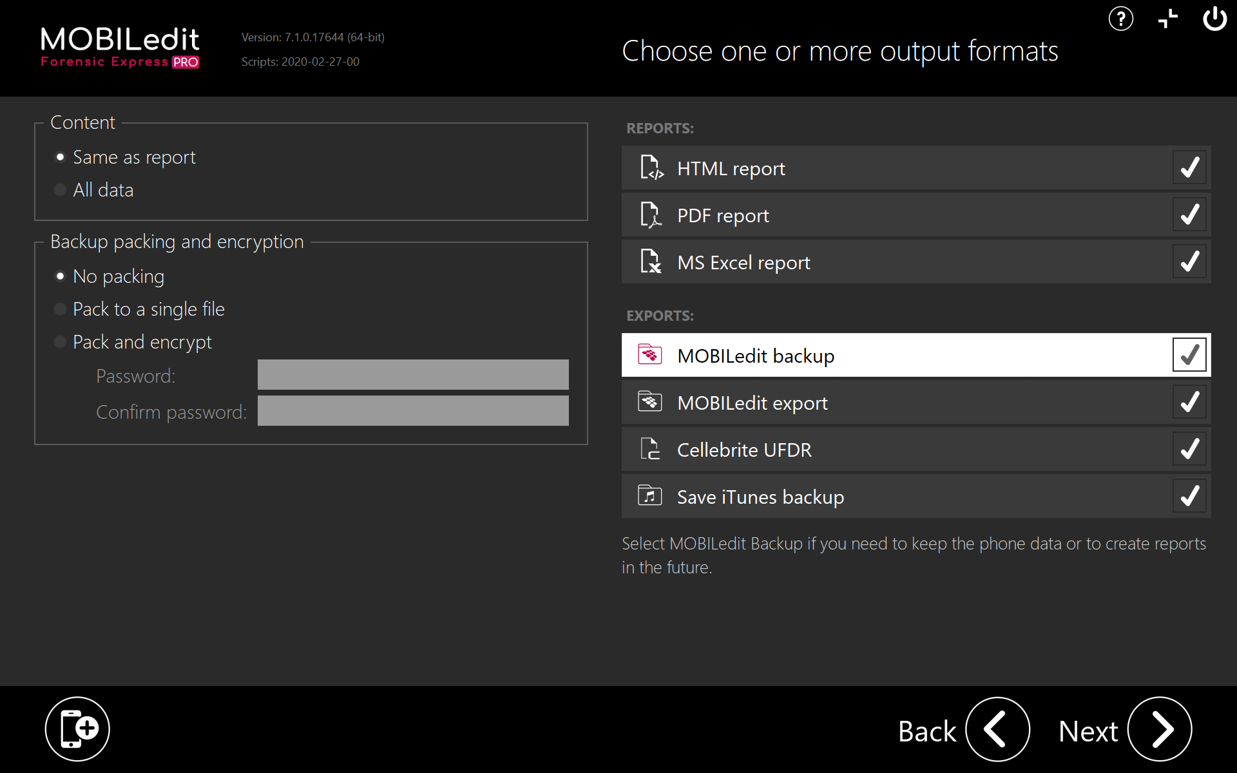Uncheck the MS Excel report checkbox
Screen dimensions: 1237x773
[x=1189, y=262]
